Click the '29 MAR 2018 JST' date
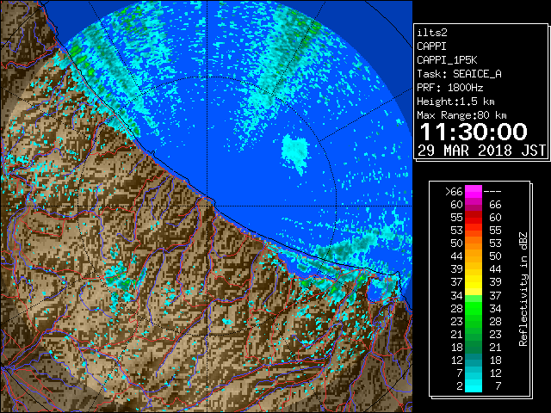 click(x=481, y=151)
